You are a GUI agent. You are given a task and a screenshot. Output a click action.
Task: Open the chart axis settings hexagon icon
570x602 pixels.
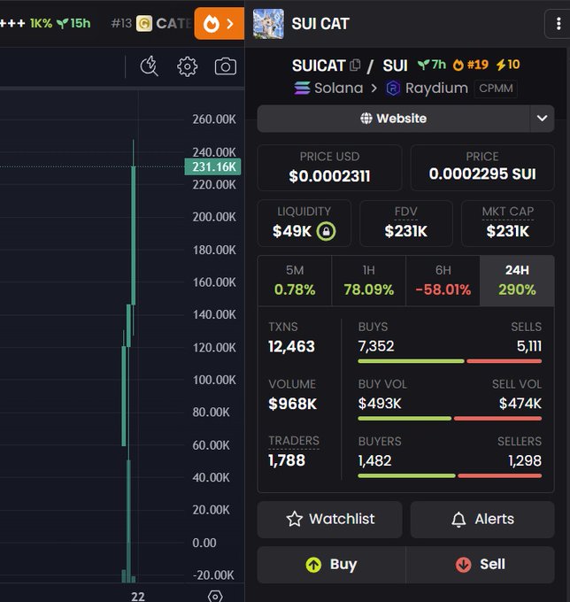[215, 596]
